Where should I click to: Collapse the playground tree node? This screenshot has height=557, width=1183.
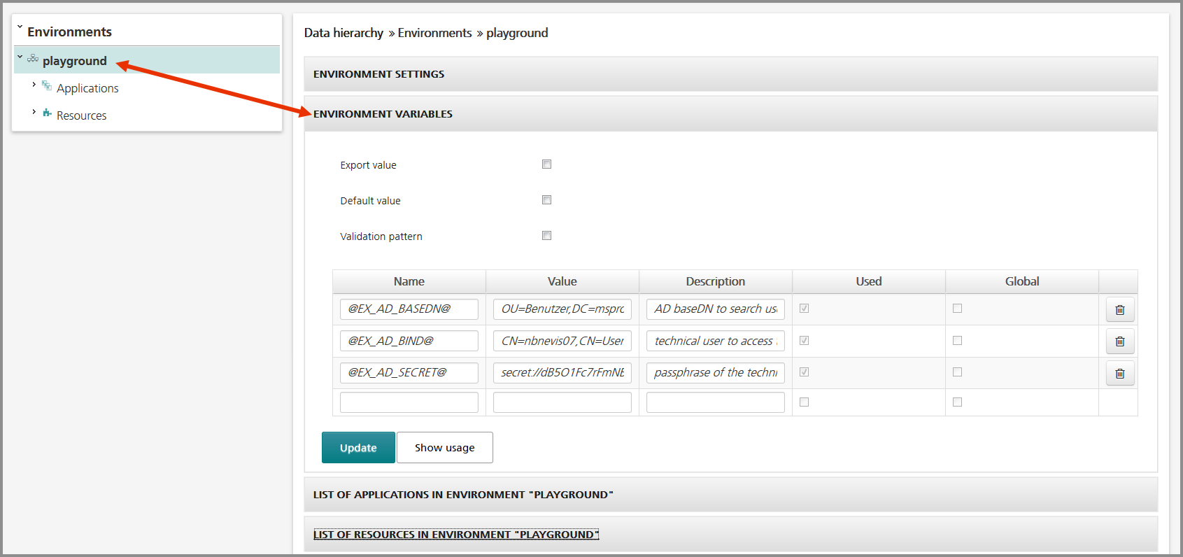click(20, 57)
